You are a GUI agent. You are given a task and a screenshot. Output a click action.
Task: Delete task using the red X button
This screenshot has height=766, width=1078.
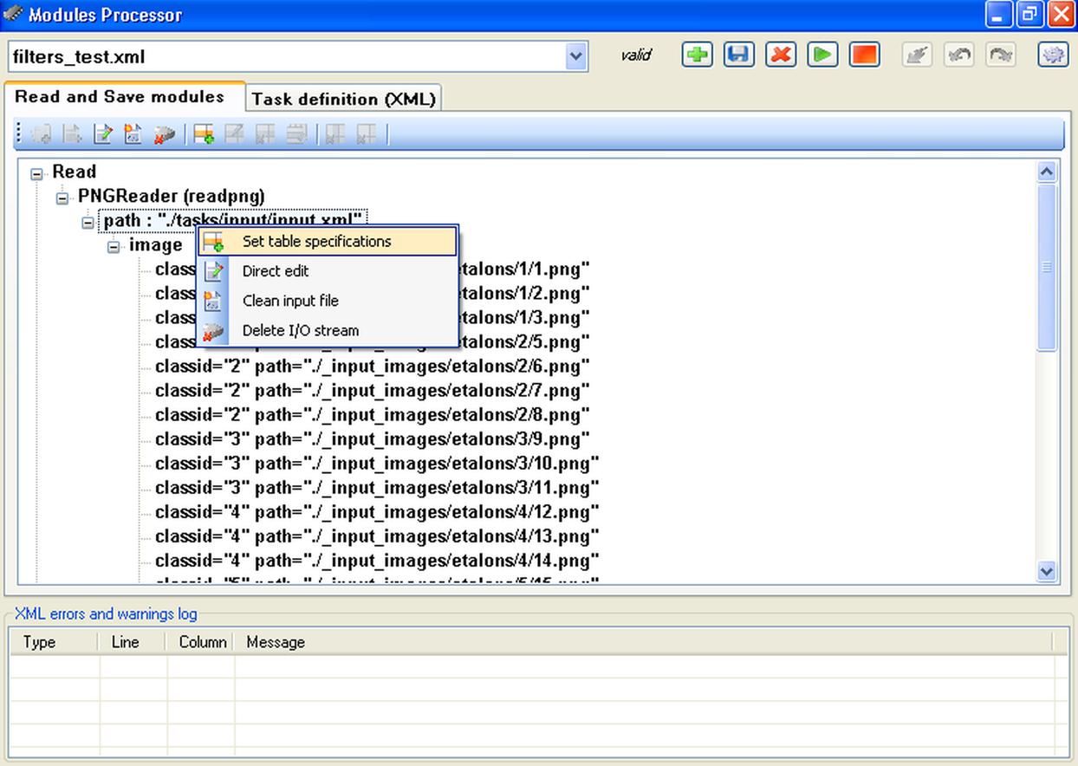781,55
